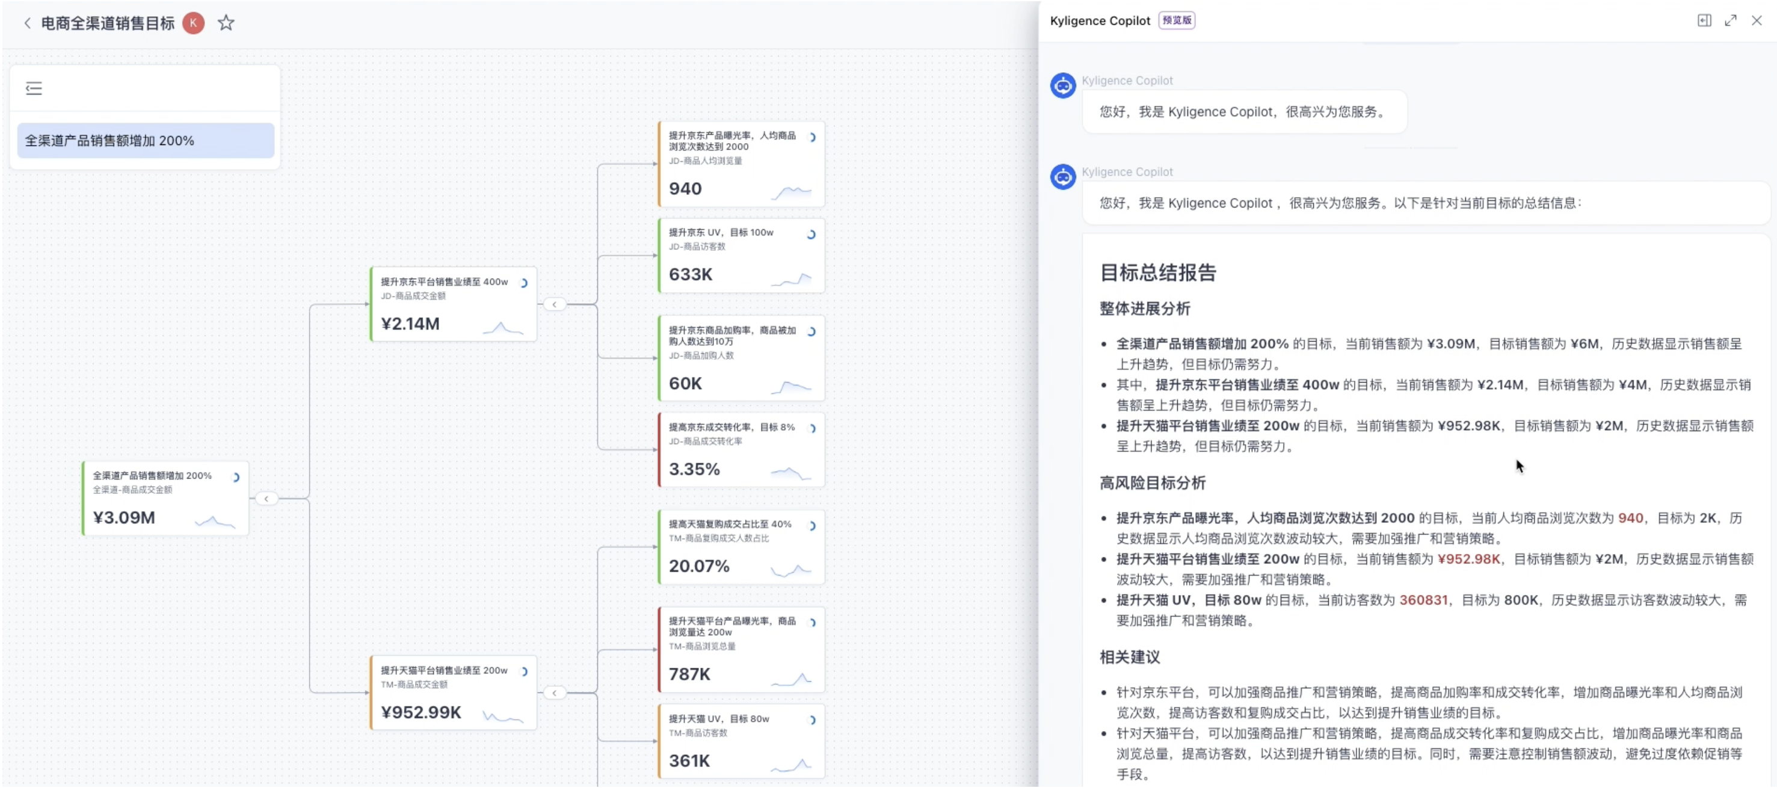Click trend sparkline on ¥952.99K card

pyautogui.click(x=504, y=716)
